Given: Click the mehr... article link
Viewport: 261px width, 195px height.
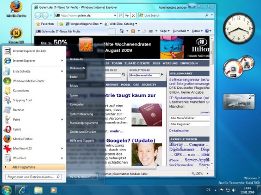Looking at the screenshot, I should 117,131.
